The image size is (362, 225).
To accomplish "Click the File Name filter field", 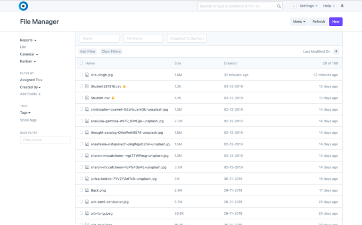I will point(143,39).
